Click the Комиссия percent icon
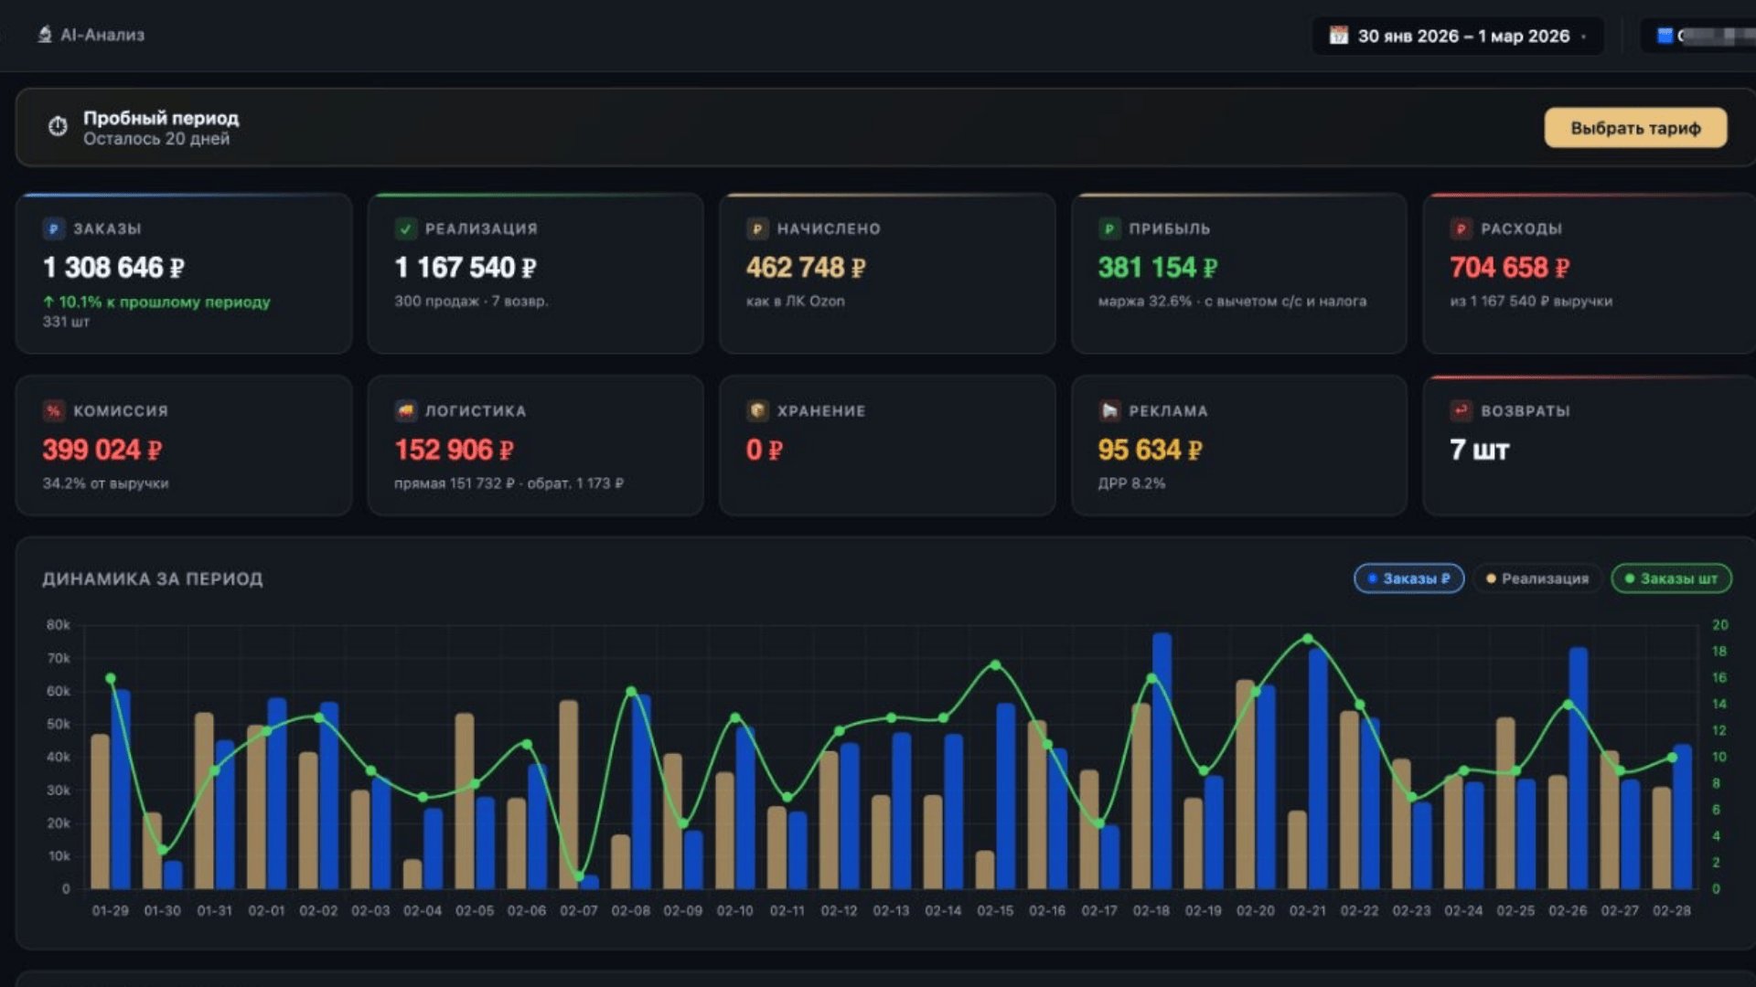The width and height of the screenshot is (1756, 987). (53, 411)
